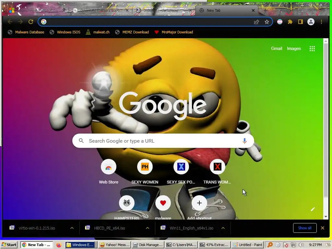Go back using the back arrow
This screenshot has width=332, height=249.
tap(10, 22)
